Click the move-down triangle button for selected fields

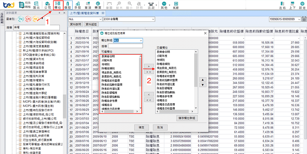[x=203, y=85]
